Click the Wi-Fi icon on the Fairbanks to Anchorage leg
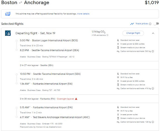This screenshot has width=161, height=131. pos(118,111)
